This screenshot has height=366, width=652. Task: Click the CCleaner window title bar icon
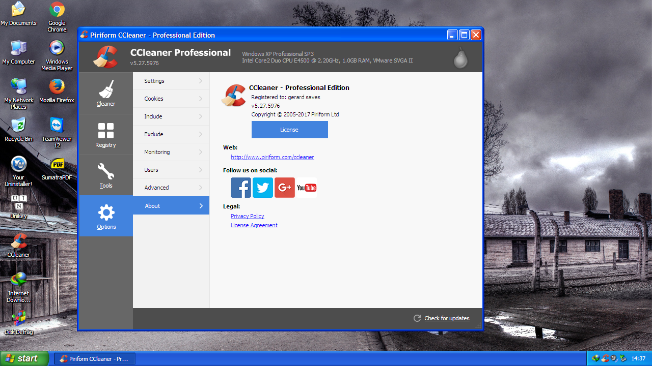click(84, 35)
